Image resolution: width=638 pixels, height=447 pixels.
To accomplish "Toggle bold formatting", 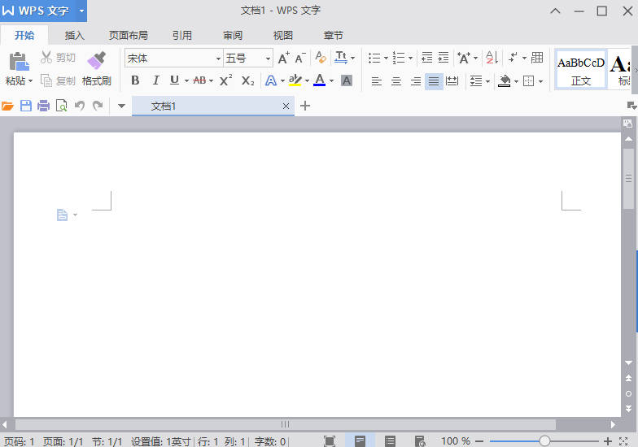I will pyautogui.click(x=135, y=80).
